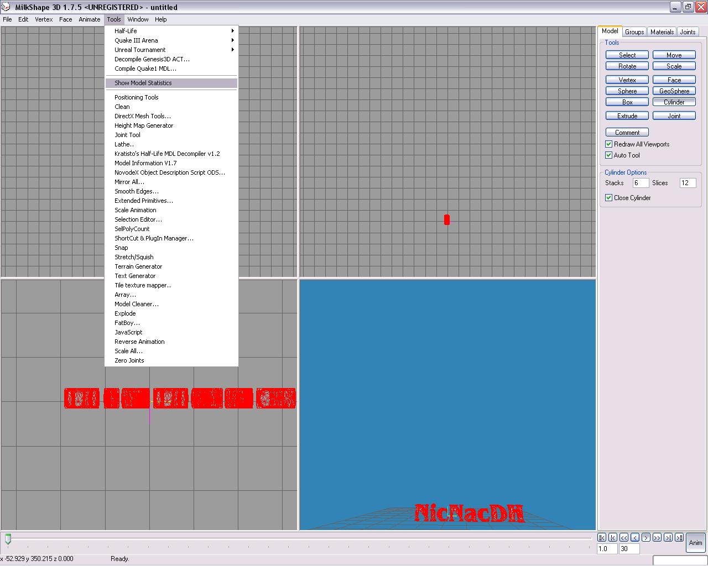Select Zero Joints menu entry

pos(171,360)
